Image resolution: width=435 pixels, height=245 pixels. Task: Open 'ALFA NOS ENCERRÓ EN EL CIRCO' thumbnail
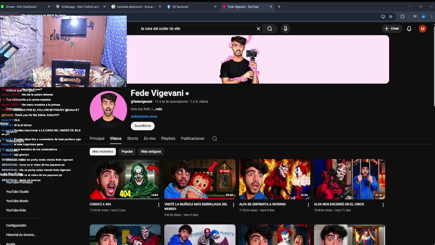tap(349, 179)
